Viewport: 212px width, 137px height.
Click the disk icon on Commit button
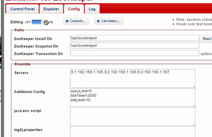67,21
